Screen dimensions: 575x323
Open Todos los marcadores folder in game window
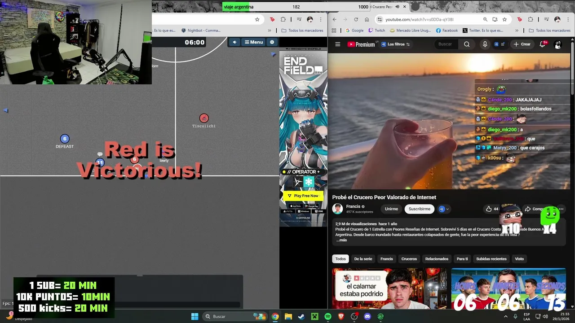pyautogui.click(x=302, y=31)
